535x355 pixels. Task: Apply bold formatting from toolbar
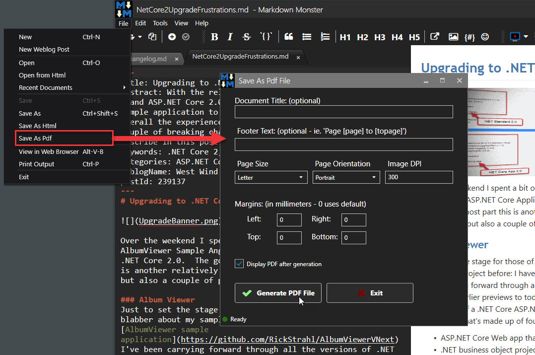tap(214, 37)
